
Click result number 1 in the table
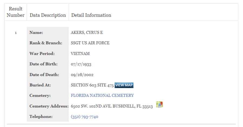coord(16,33)
